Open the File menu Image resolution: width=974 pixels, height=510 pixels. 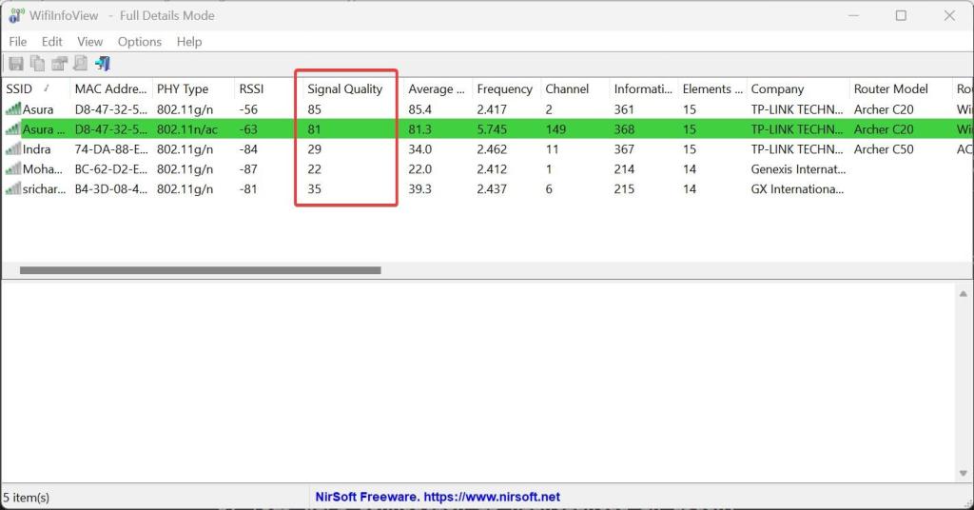tap(17, 42)
